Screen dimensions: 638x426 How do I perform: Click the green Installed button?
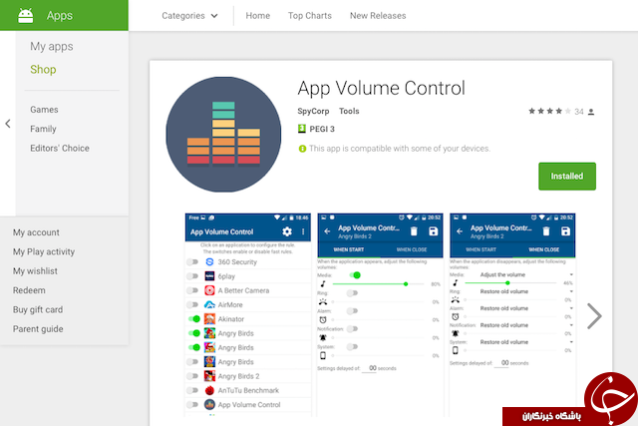[567, 177]
